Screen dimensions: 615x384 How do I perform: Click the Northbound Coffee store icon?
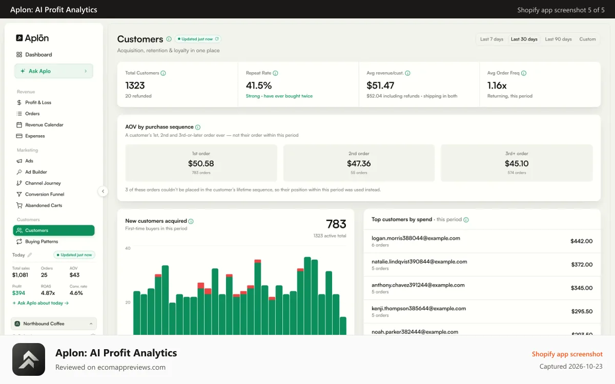(17, 324)
